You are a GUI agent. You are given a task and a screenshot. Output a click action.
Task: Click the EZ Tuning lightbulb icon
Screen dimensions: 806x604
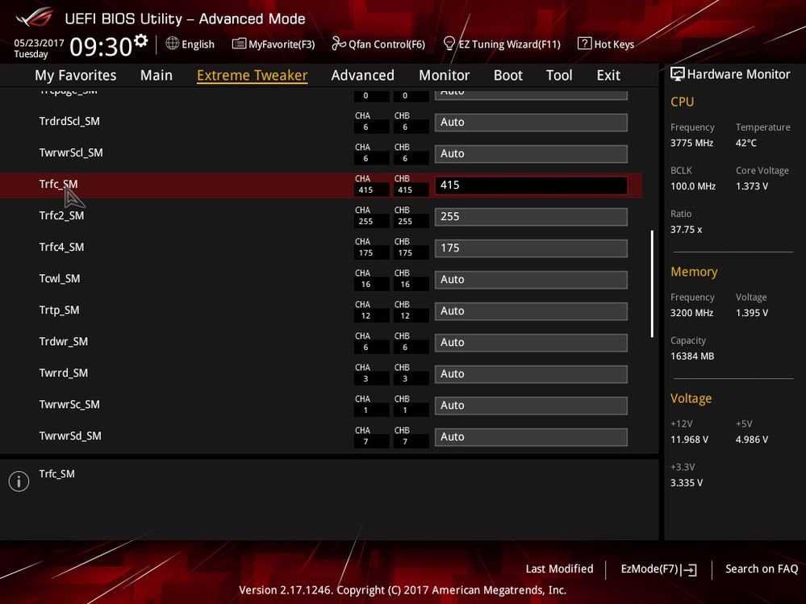[x=449, y=44]
